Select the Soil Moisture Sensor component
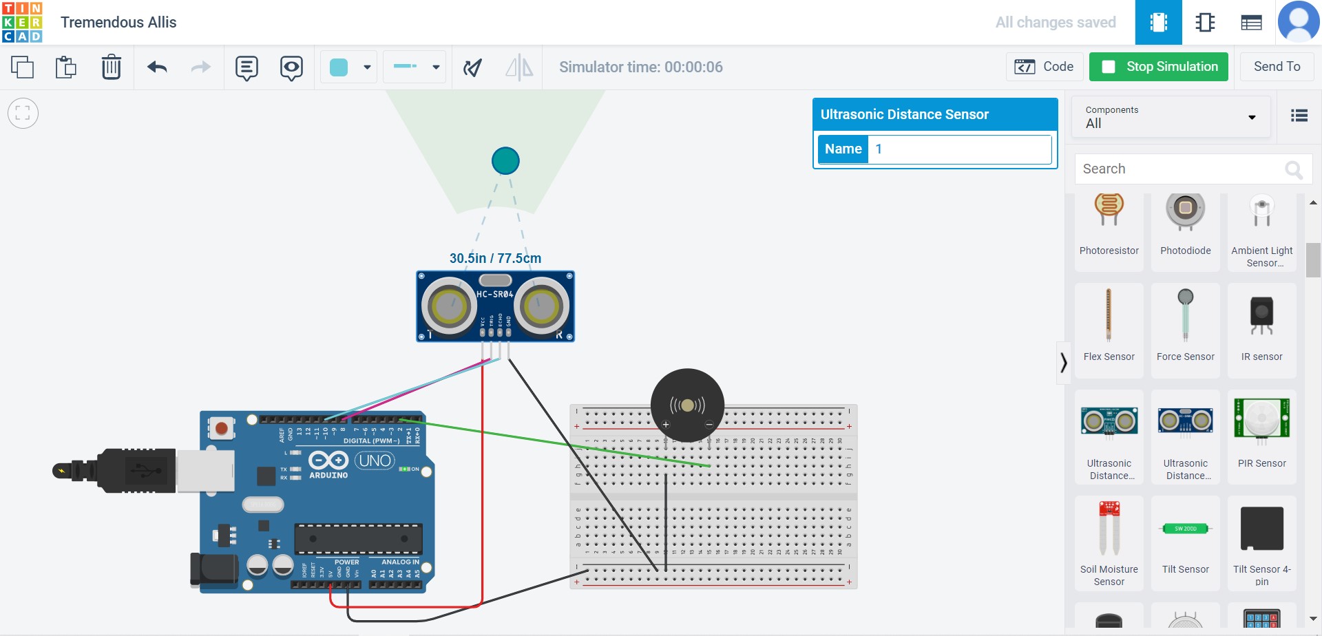 (x=1109, y=544)
